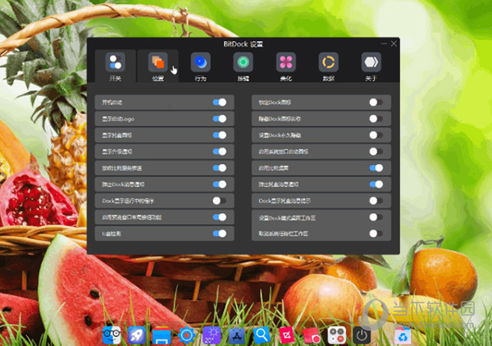
Task: Switch to the 开关 tab
Action: [116, 66]
